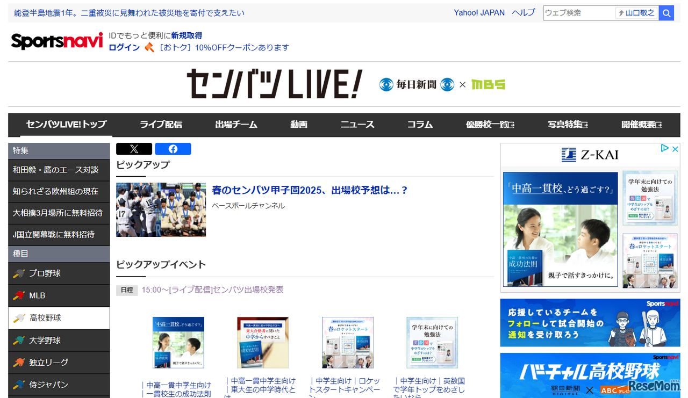Focus the ウェブ検索 input field

pyautogui.click(x=579, y=13)
